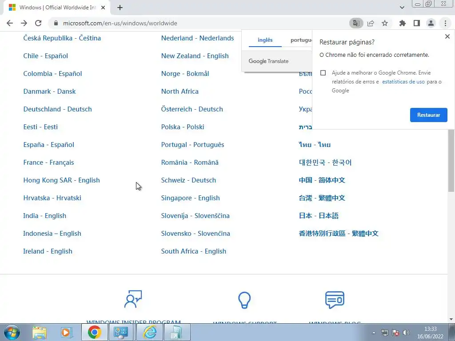Open New Zealand - English link
The height and width of the screenshot is (341, 455).
coord(195,56)
